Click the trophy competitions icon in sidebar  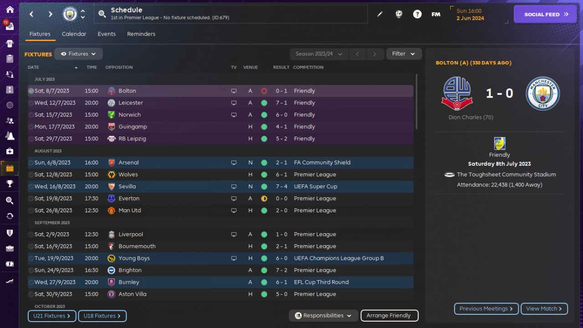coord(10,184)
